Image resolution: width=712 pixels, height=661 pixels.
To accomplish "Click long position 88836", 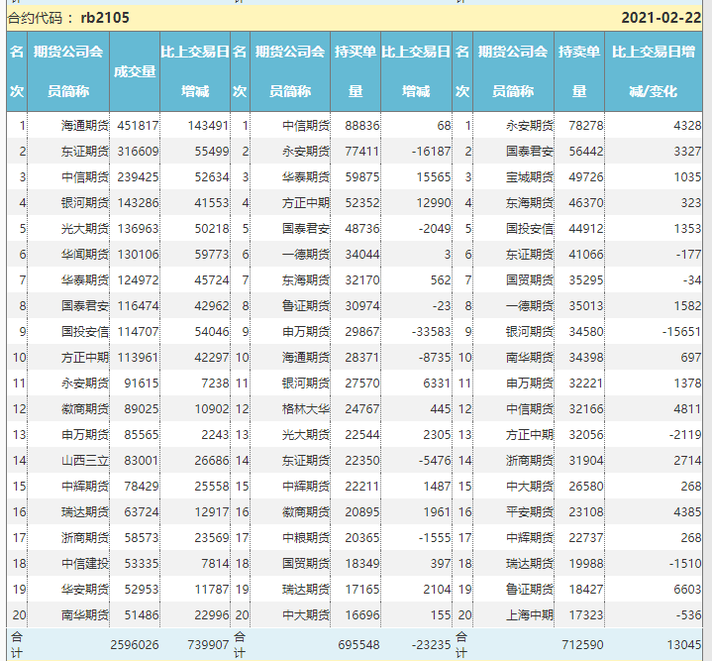I will click(361, 126).
